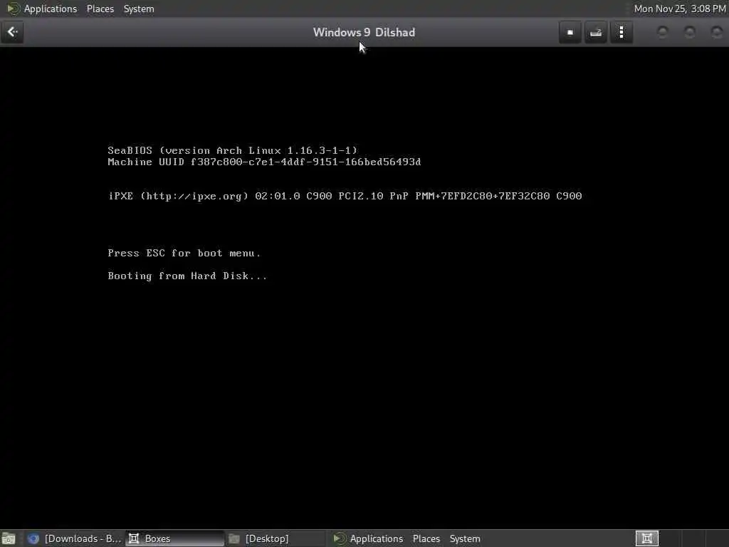
Task: Open the Applications menu in the top panel
Action: pyautogui.click(x=51, y=9)
